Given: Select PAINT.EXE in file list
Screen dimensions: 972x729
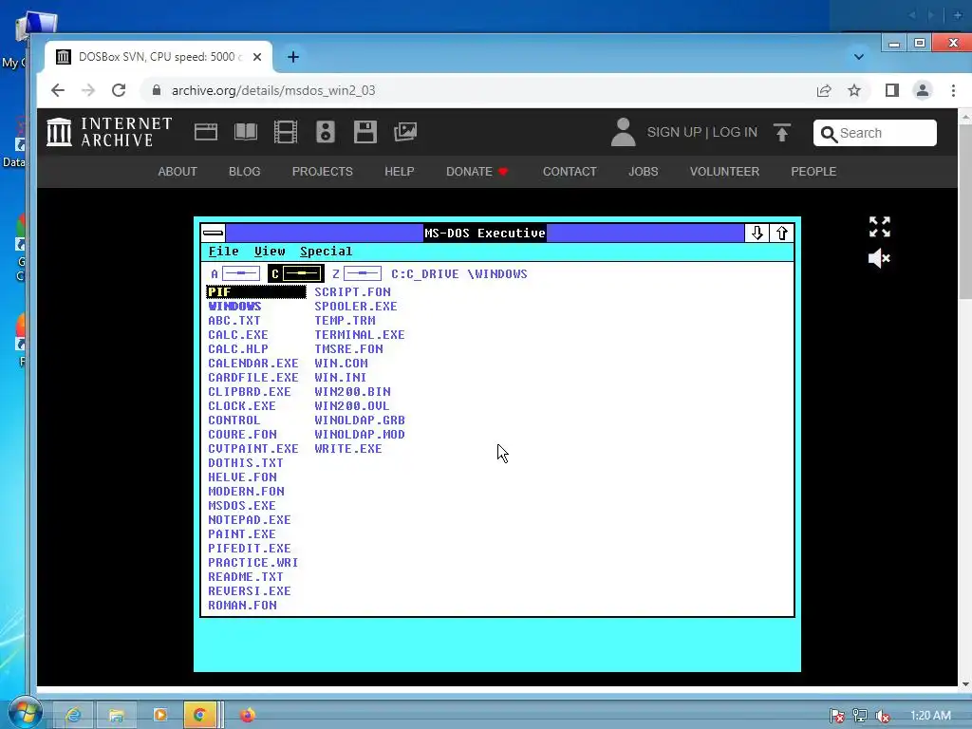Looking at the screenshot, I should 242,534.
